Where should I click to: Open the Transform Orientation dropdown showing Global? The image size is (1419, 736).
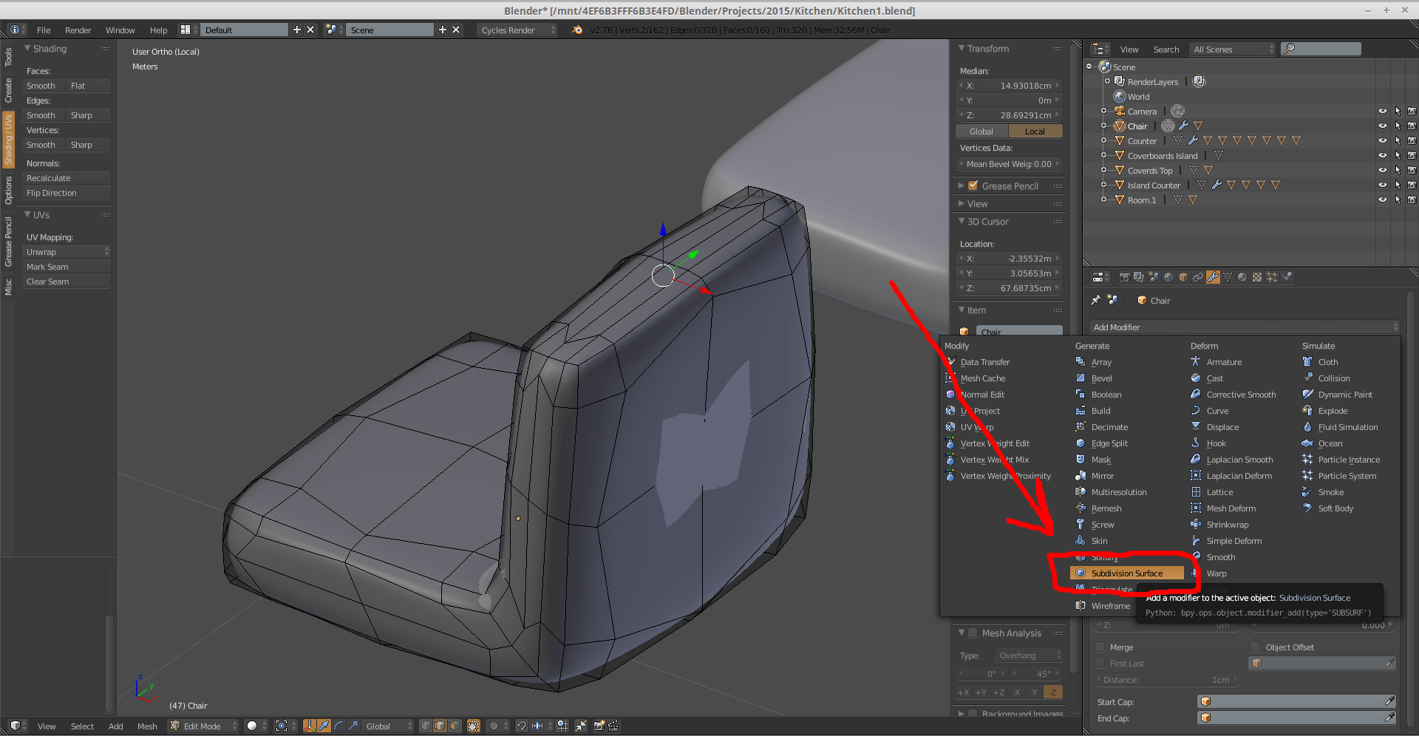point(384,726)
